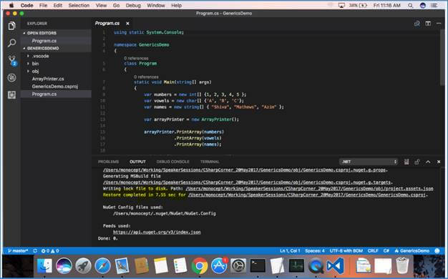
Task: Open the api.nuget.org index.json link
Action: (157, 232)
